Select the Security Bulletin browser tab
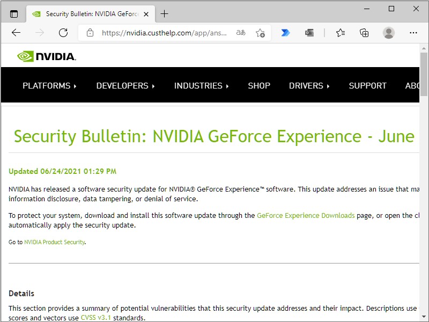This screenshot has height=322, width=429. [x=88, y=13]
